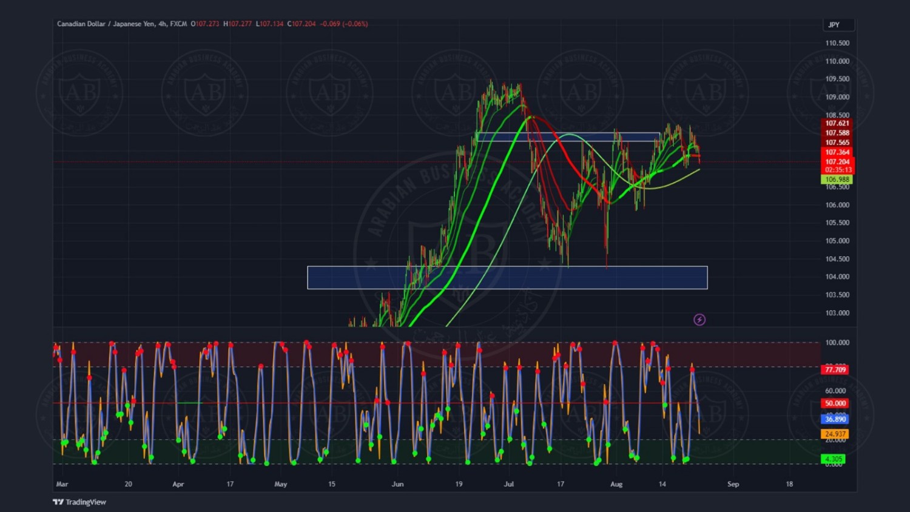Viewport: 910px width, 512px height.
Task: Click the orange 24.937 oscillator value tag
Action: coord(835,434)
